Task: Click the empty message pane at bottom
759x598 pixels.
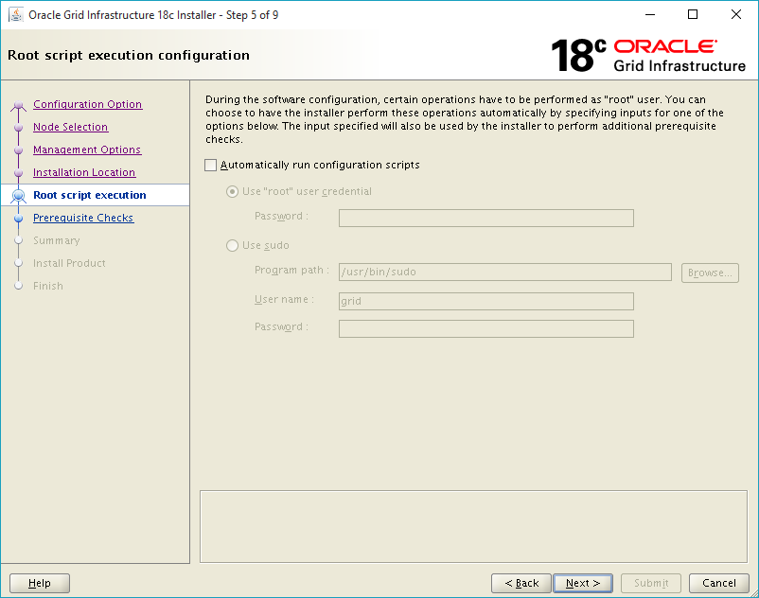Action: pyautogui.click(x=473, y=526)
